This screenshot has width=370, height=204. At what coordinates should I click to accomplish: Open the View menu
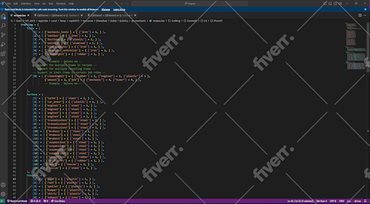tap(36, 4)
